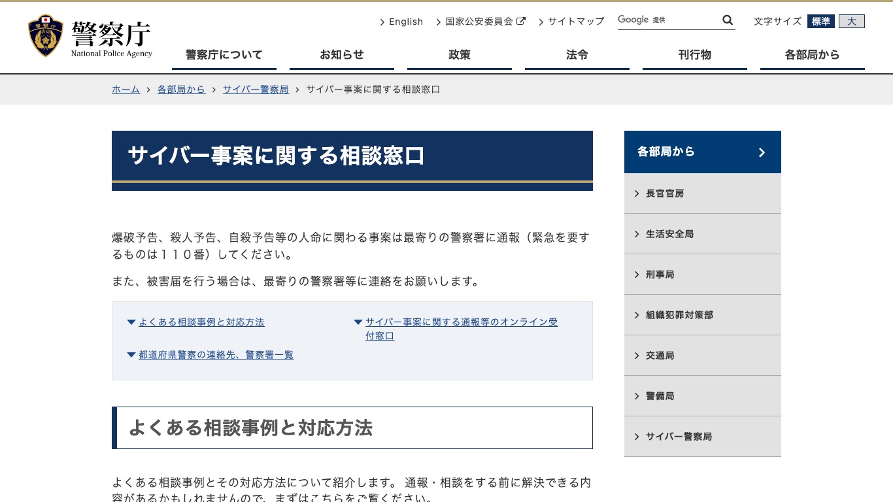
Task: Jump to よくある相談事例と対応方法 anchor link
Action: pyautogui.click(x=201, y=322)
